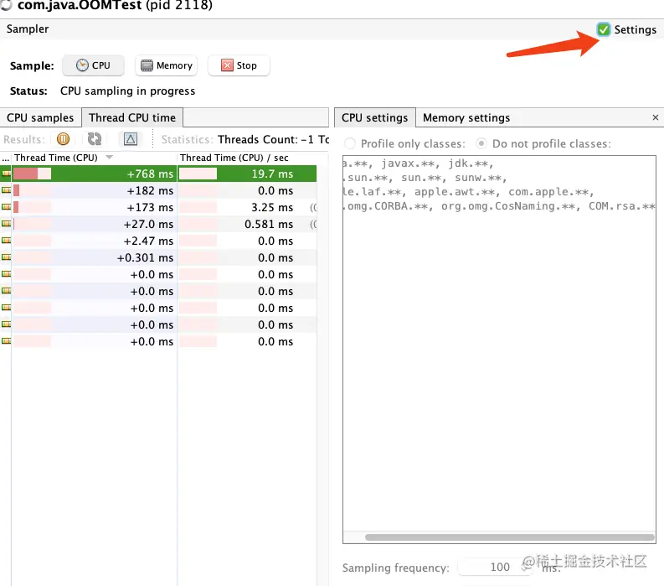Close the settings panel

coord(655,117)
